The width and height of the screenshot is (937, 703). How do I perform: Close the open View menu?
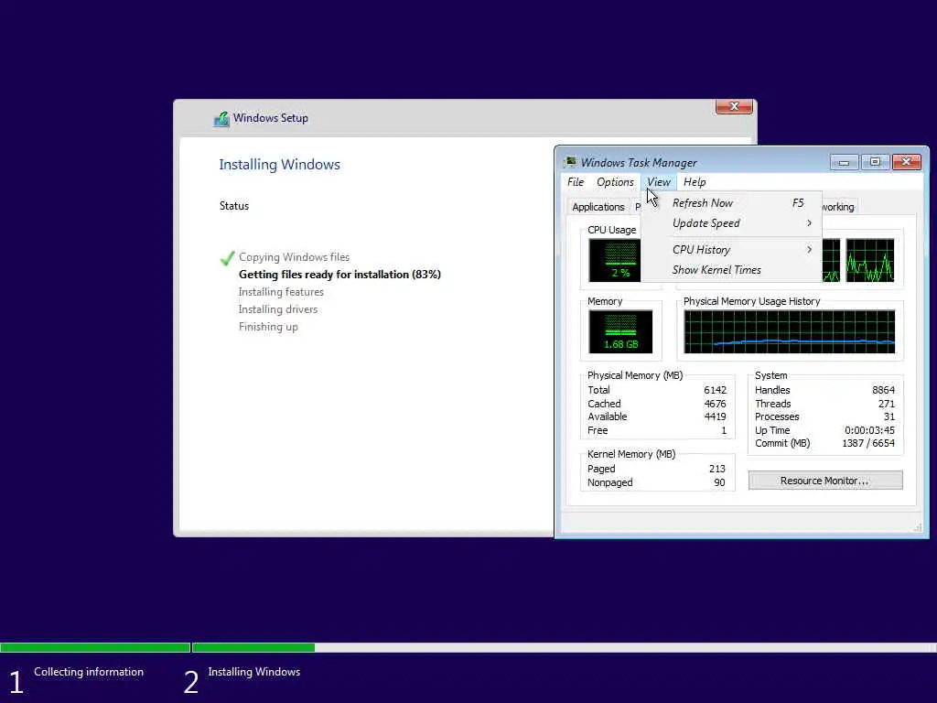(659, 182)
